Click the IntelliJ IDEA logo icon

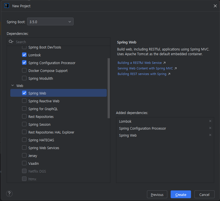pyautogui.click(x=7, y=6)
